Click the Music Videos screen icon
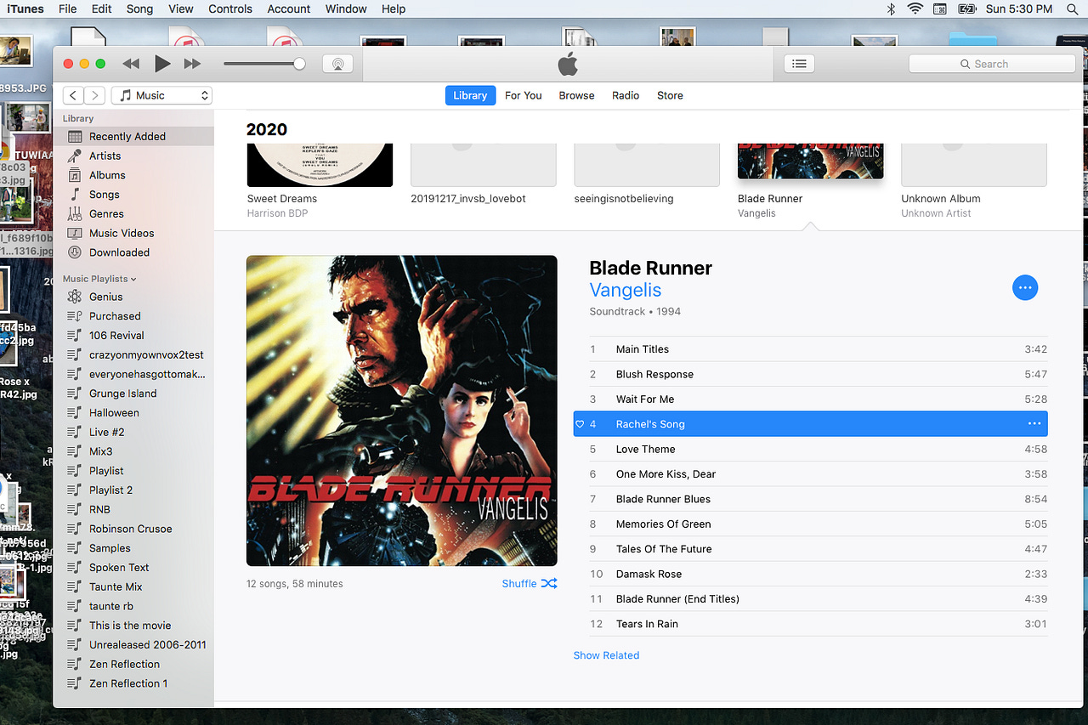Screen dimensions: 1088x725 [x=75, y=233]
